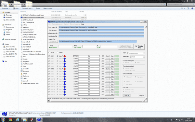The height and width of the screenshot is (122, 195).
Task: Open Descargas in Explorer's Favoritos sidebar
Action: [9, 15]
